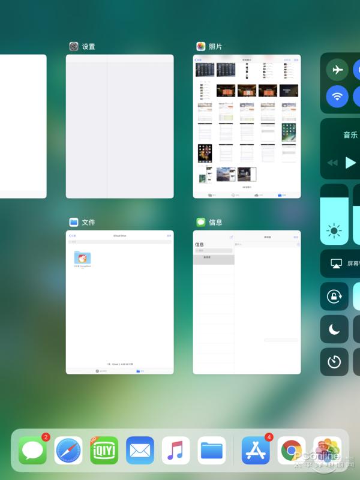
Task: Open the iQIYI app in the dock
Action: point(104,451)
